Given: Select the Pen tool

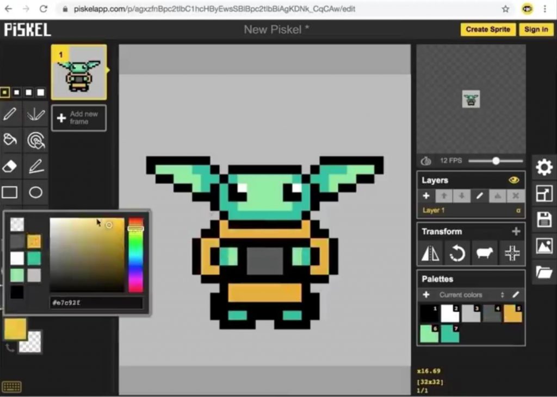Looking at the screenshot, I should tap(10, 114).
